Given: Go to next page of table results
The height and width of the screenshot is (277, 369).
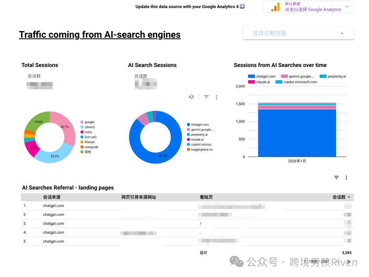Looking at the screenshot, I should pos(349,262).
